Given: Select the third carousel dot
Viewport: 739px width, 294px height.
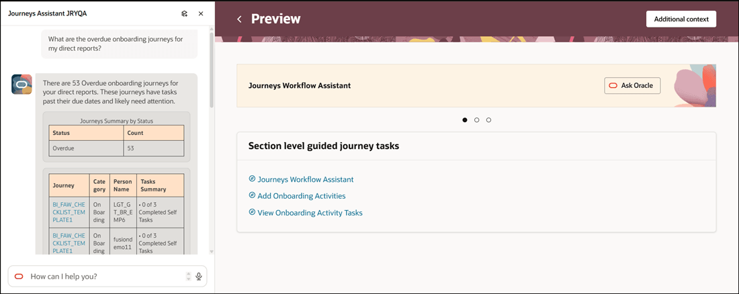Looking at the screenshot, I should [x=488, y=120].
